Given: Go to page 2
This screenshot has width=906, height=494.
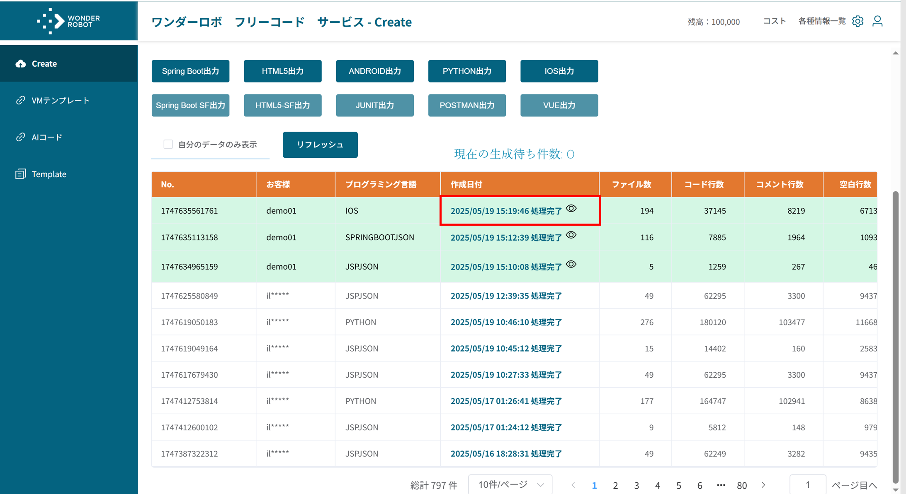Looking at the screenshot, I should point(615,485).
